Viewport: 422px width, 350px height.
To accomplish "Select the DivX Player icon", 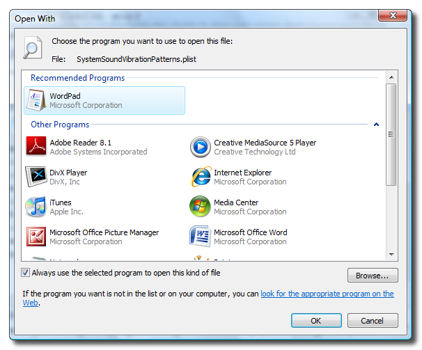I will (x=36, y=177).
